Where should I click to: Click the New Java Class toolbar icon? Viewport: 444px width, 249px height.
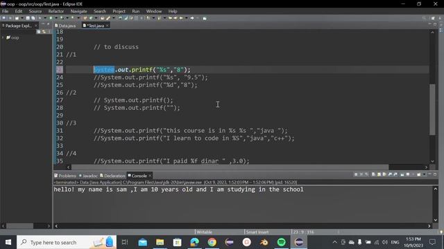pyautogui.click(x=91, y=18)
